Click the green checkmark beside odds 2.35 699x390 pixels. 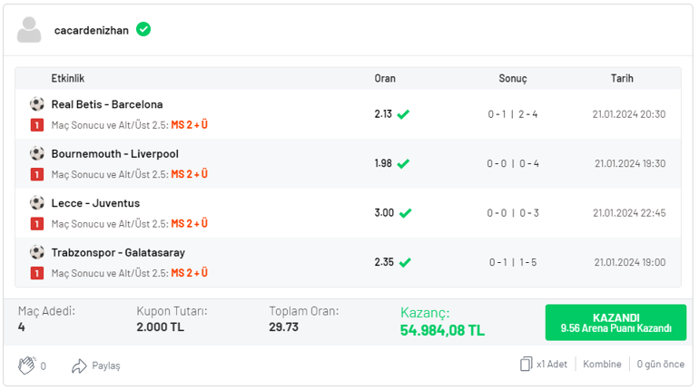click(x=405, y=263)
